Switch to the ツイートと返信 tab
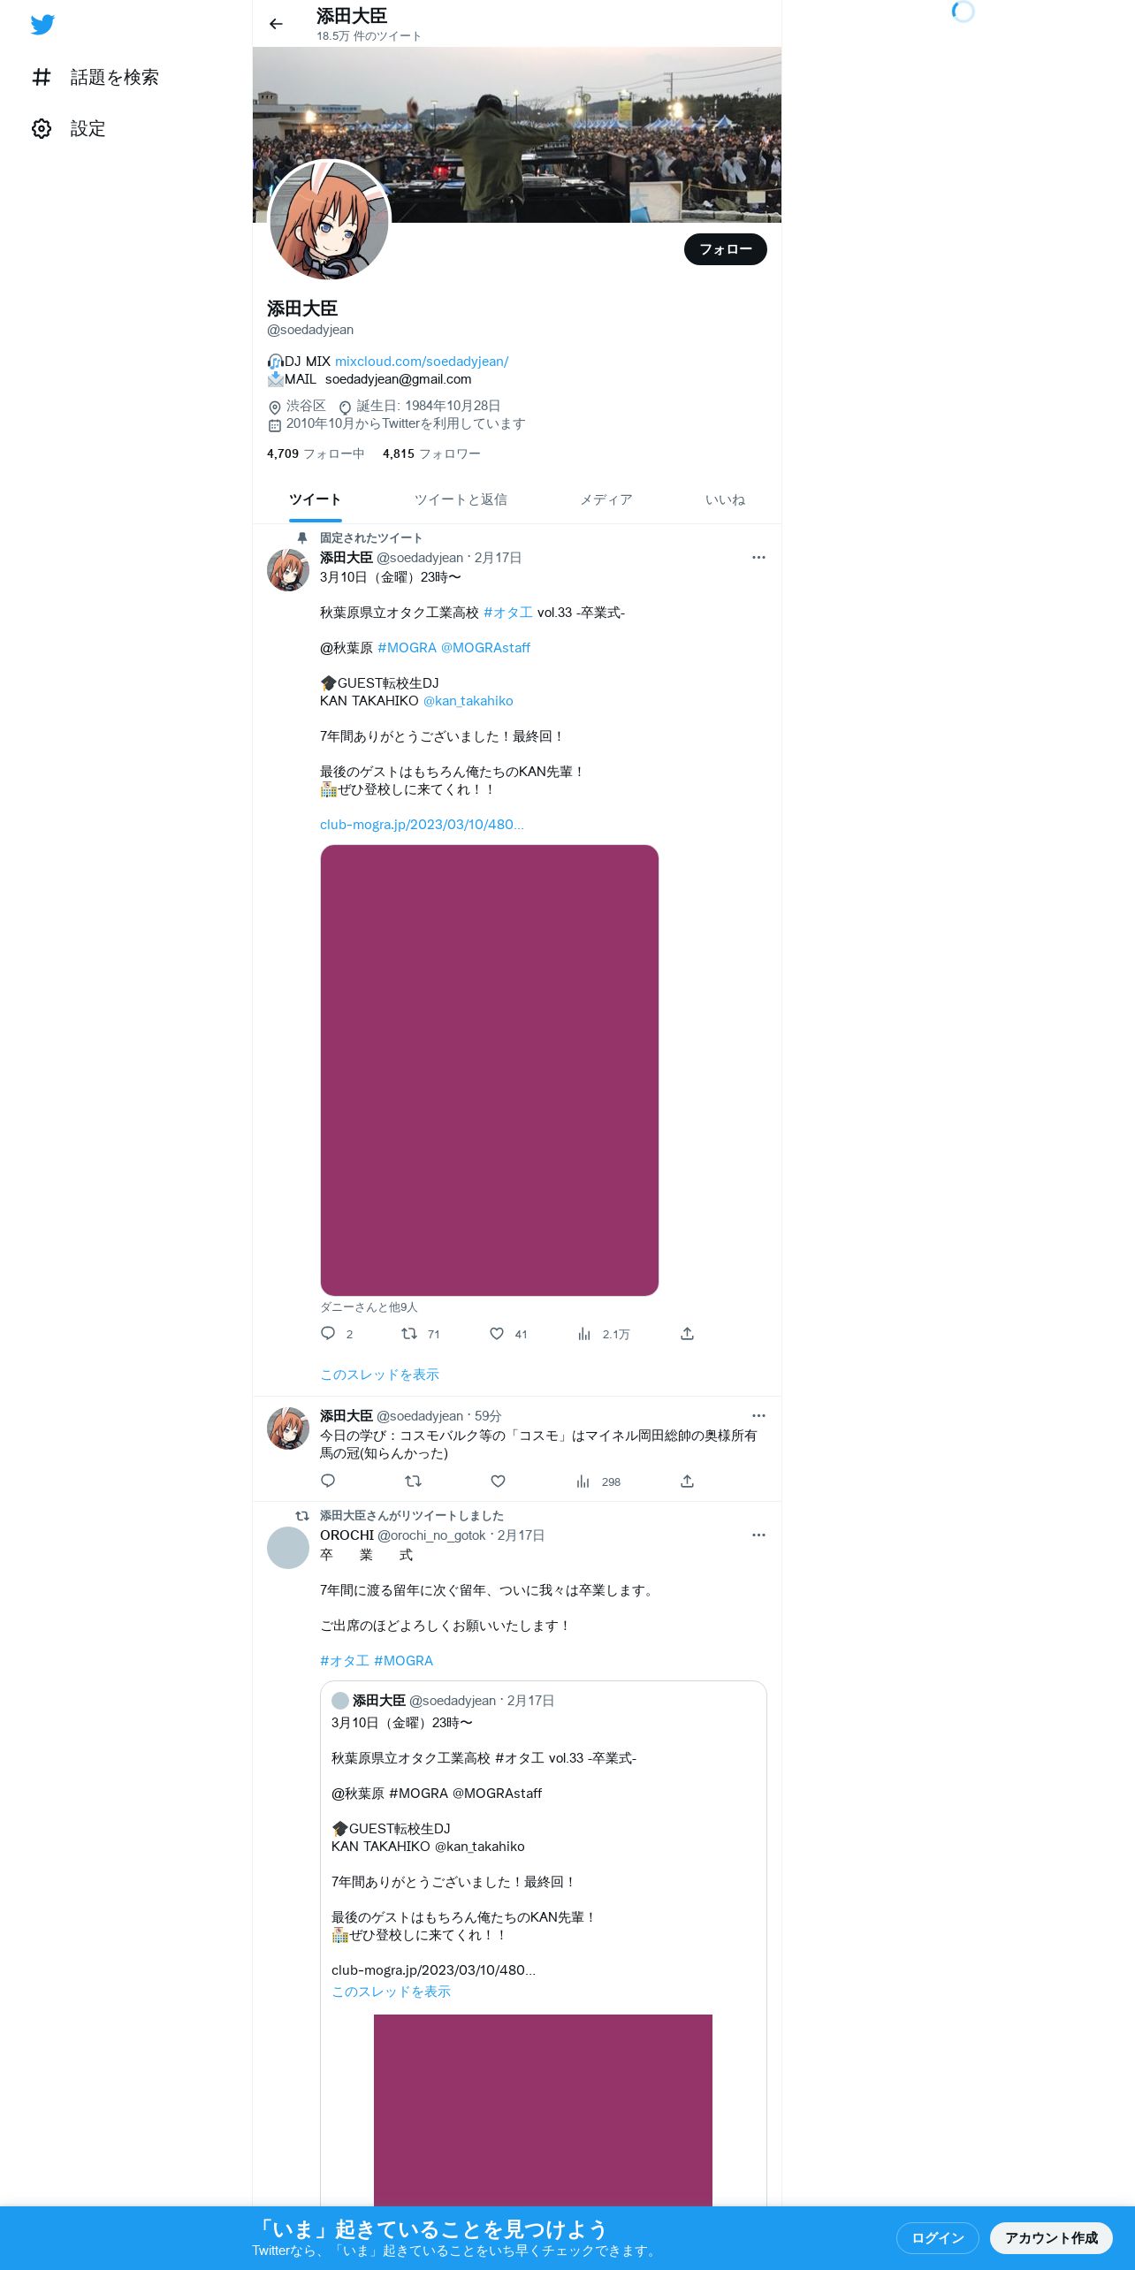 pyautogui.click(x=461, y=499)
